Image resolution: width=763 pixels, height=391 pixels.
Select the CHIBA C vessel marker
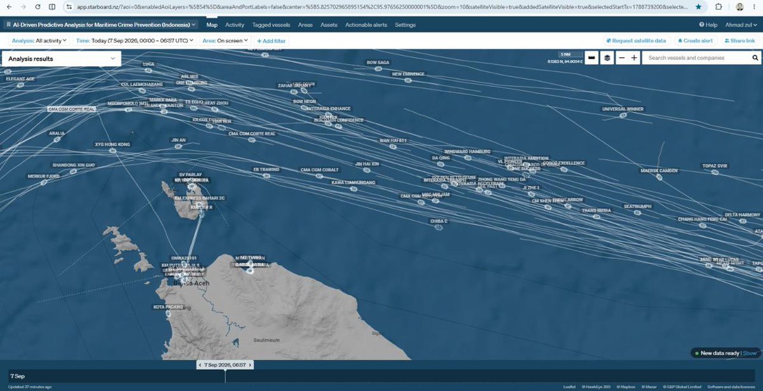point(439,227)
